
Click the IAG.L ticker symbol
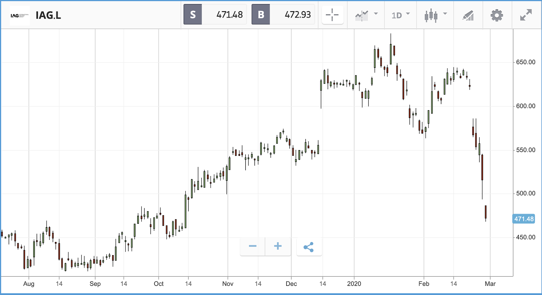pos(48,15)
